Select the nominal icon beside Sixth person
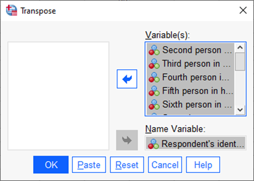 point(154,104)
